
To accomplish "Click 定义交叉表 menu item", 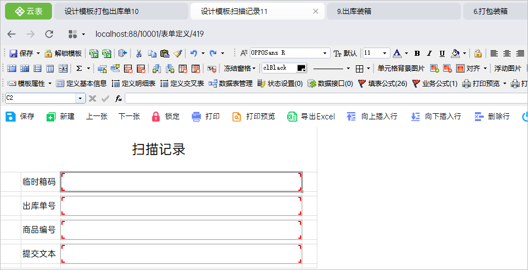I will pyautogui.click(x=182, y=83).
